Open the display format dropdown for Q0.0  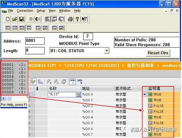click(145, 94)
